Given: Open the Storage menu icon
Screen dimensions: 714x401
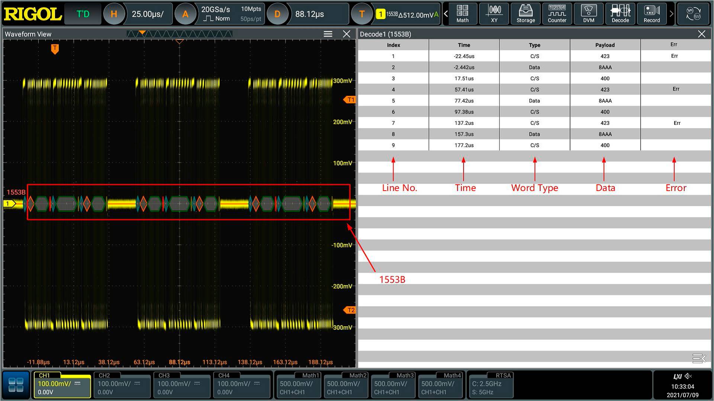Looking at the screenshot, I should tap(525, 14).
